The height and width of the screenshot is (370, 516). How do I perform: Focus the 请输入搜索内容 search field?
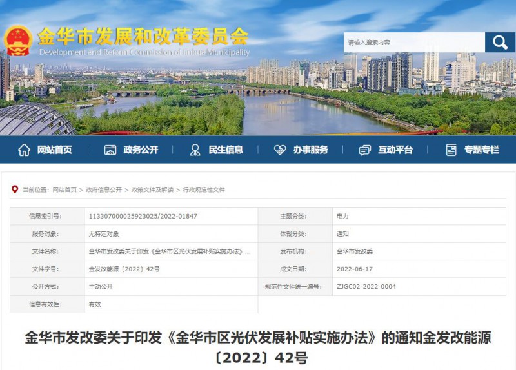pos(414,43)
